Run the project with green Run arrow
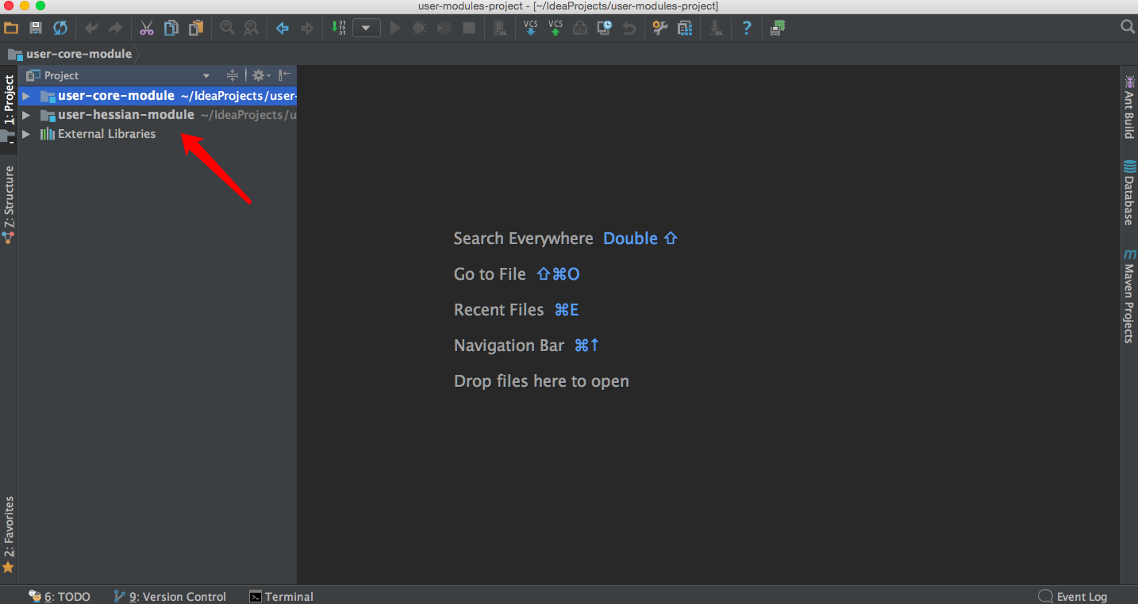 (394, 28)
